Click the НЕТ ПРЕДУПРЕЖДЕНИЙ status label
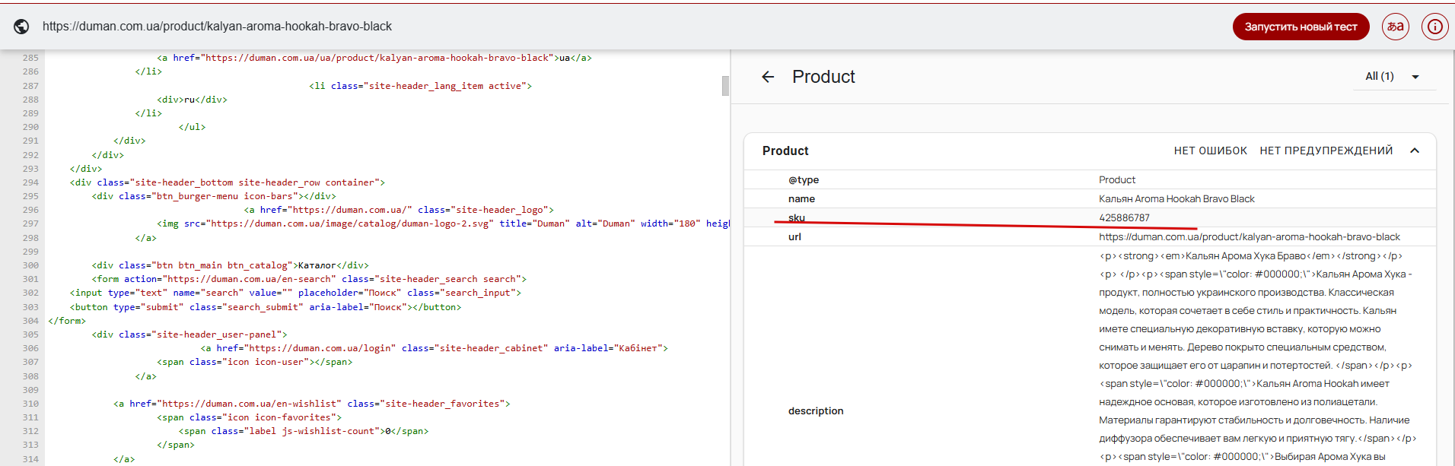This screenshot has width=1455, height=466. (1326, 151)
